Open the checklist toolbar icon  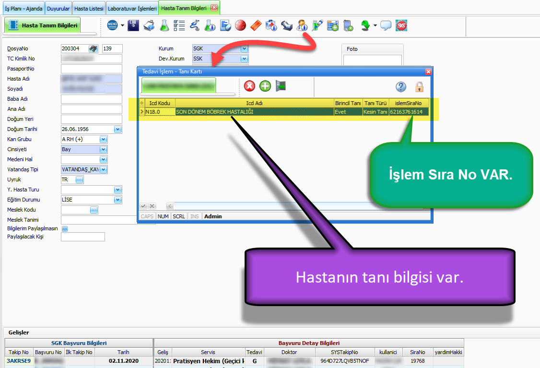(x=179, y=25)
